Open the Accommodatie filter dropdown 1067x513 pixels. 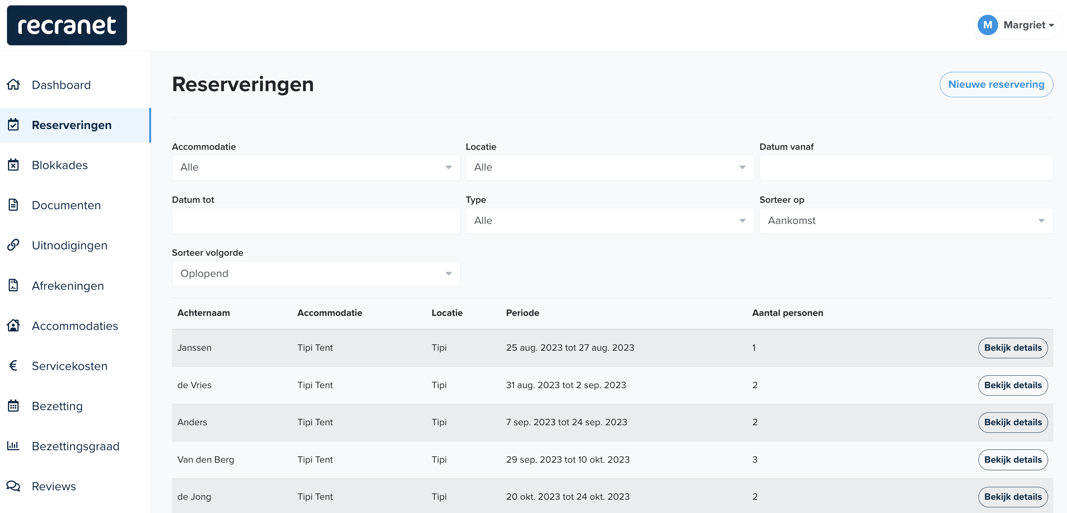(316, 167)
